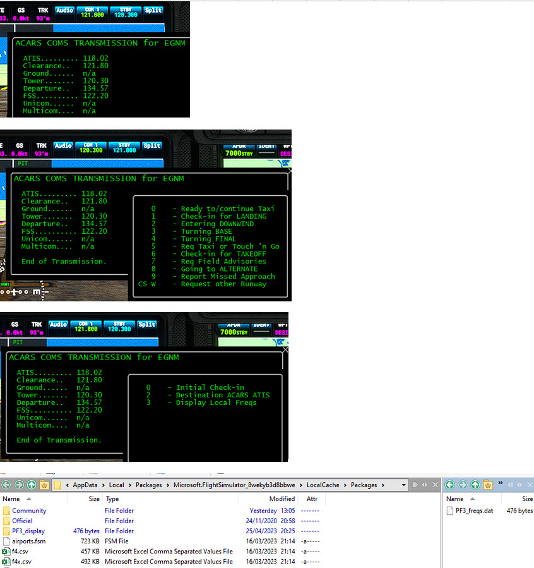
Task: Expand chevron after LocalCache breadcrumb
Action: [345, 485]
